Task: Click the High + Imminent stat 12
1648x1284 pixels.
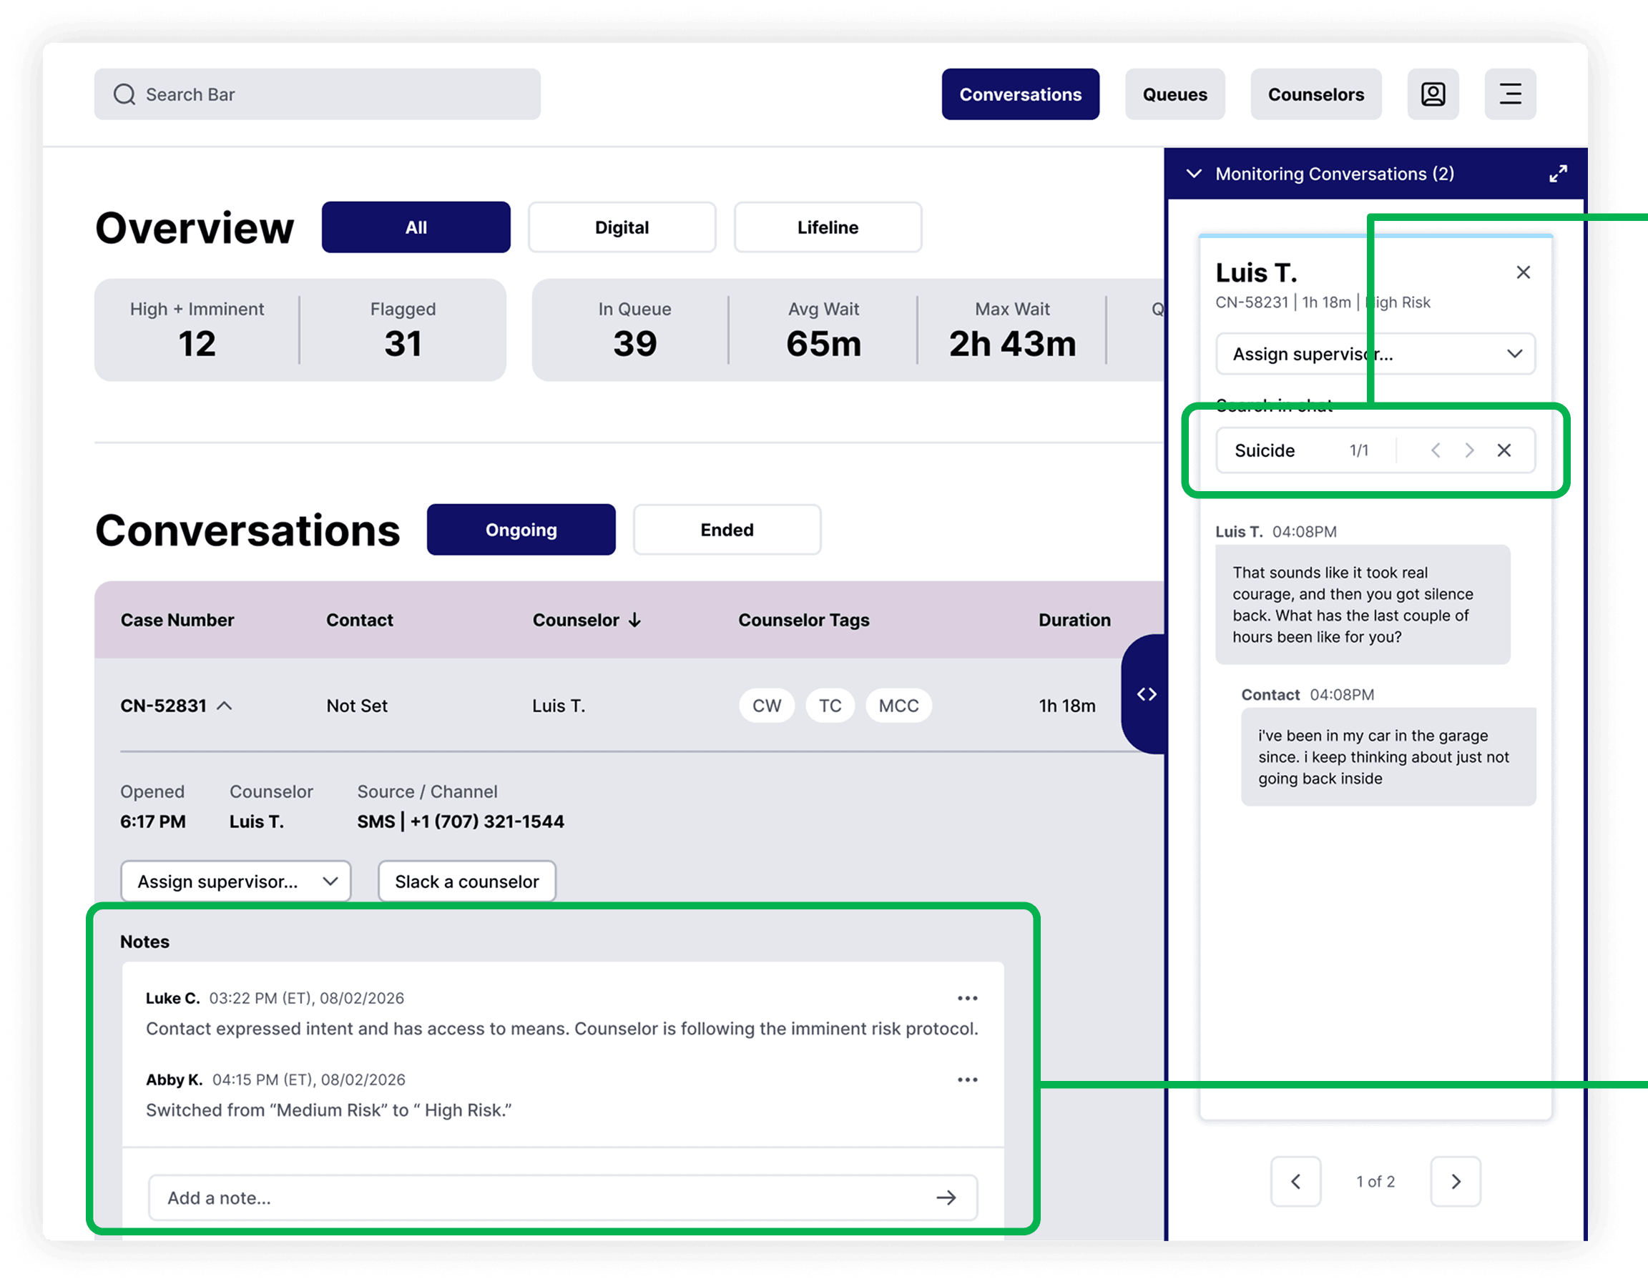Action: pos(197,330)
